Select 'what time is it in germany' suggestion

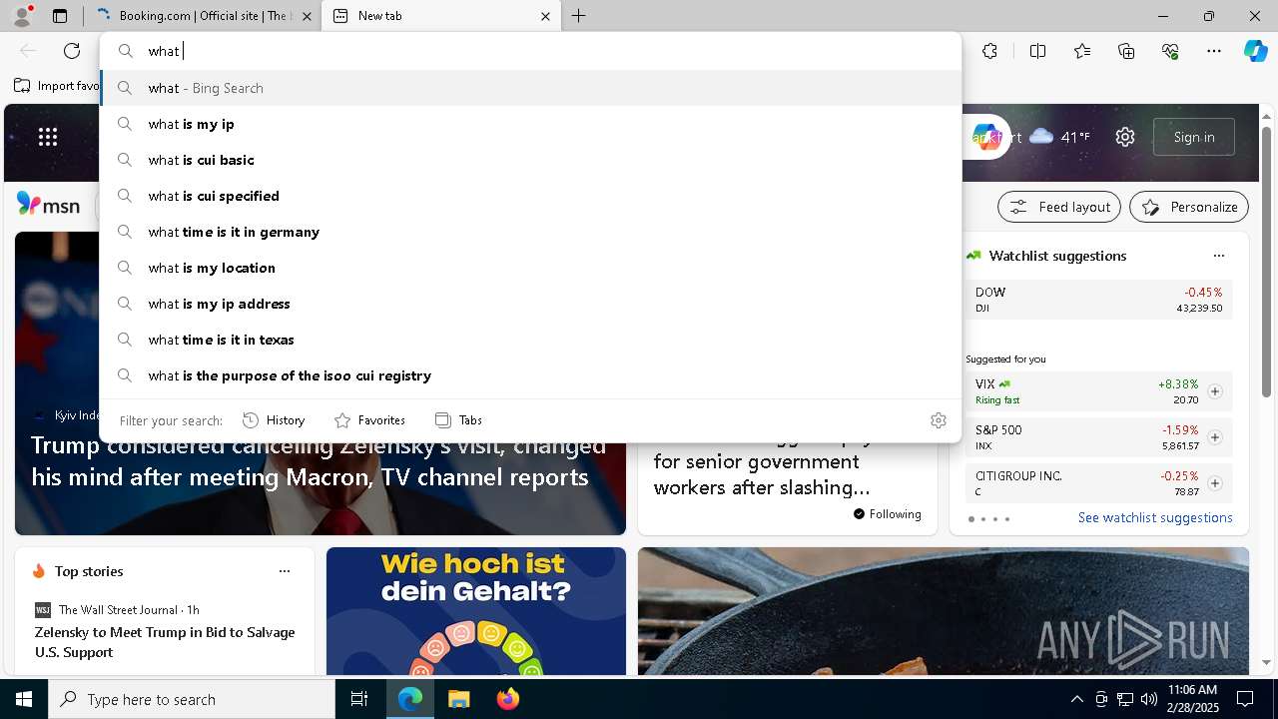pyautogui.click(x=530, y=232)
